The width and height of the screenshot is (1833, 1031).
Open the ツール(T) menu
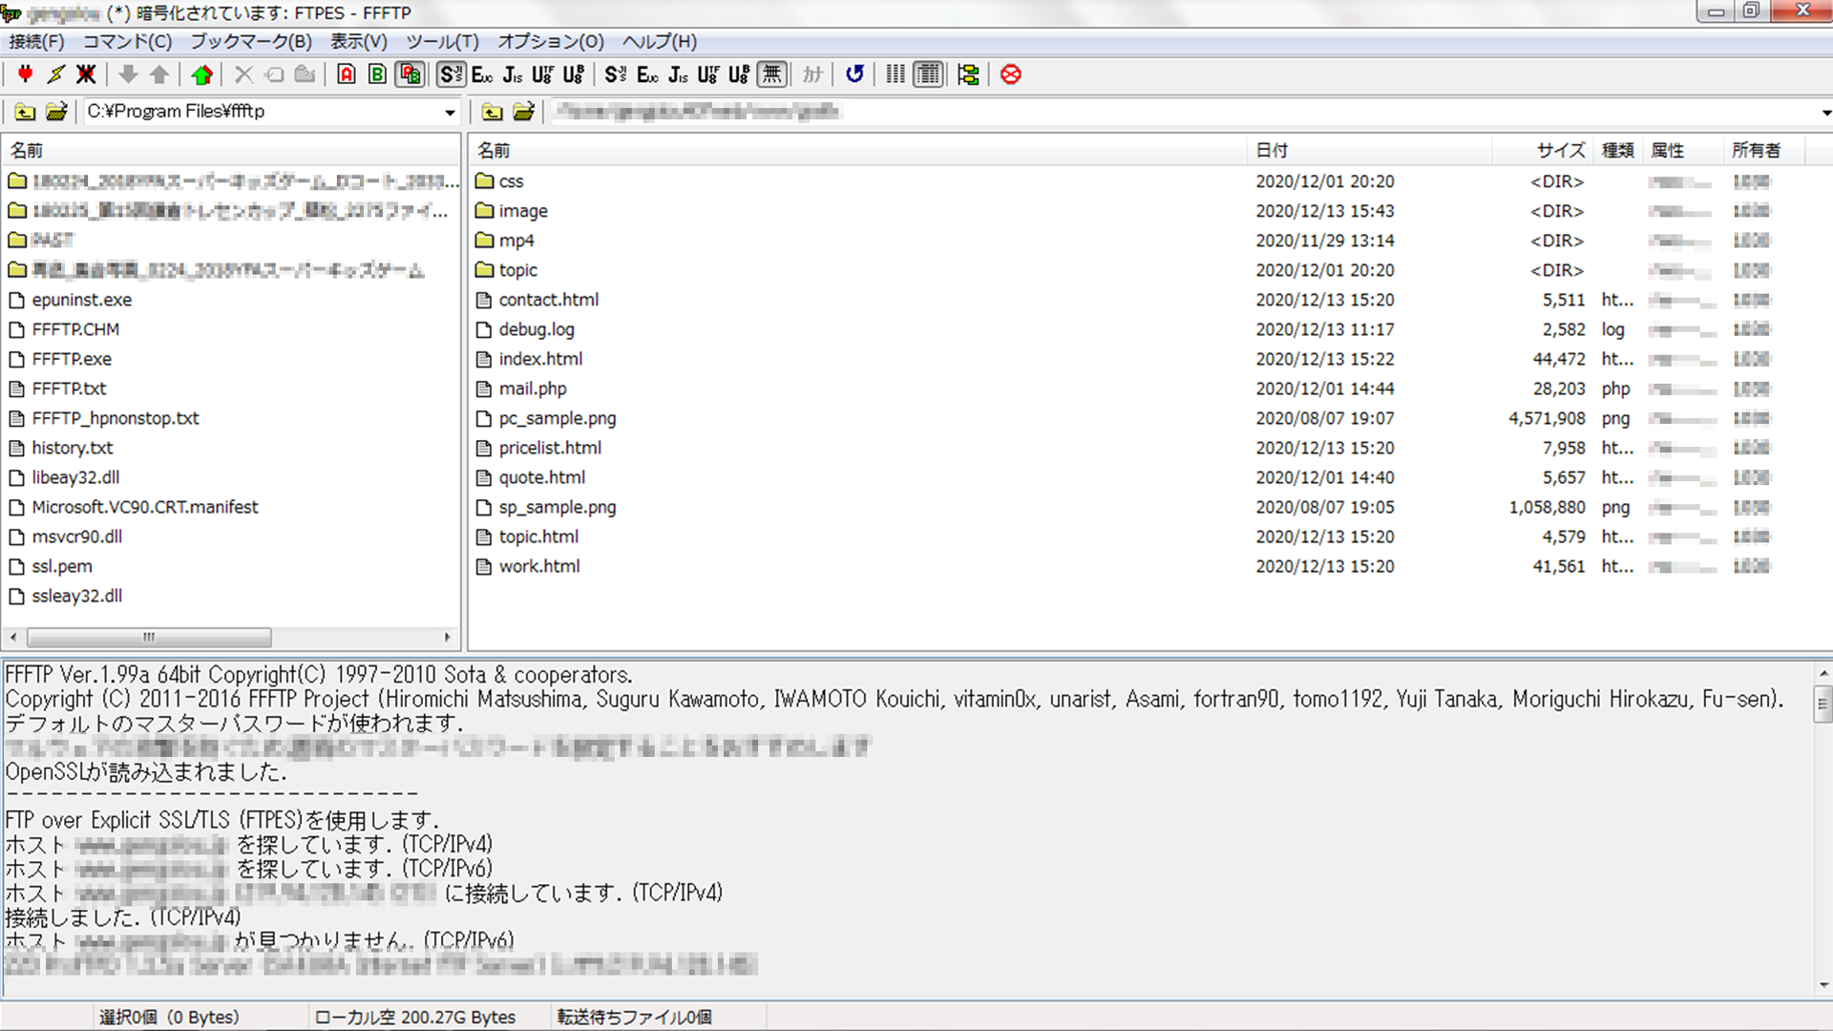[x=442, y=41]
